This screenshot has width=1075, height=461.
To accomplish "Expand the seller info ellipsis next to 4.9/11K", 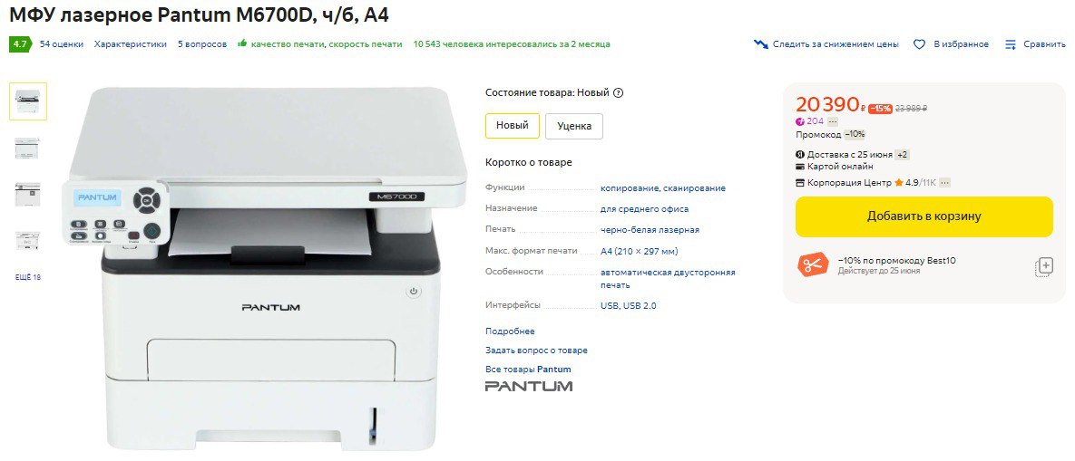I will (944, 183).
